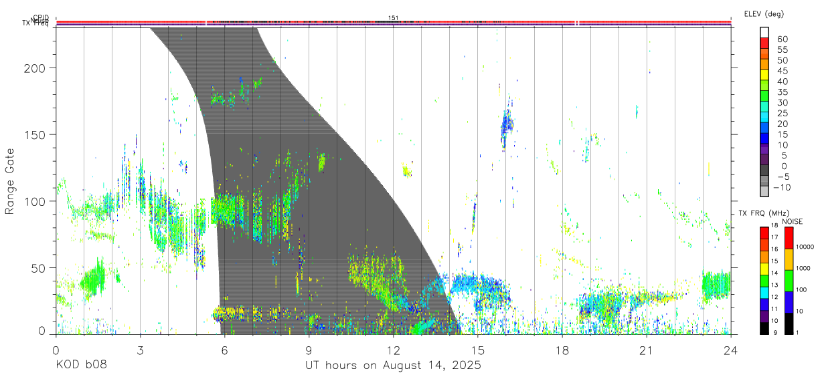Click the white top swatch of ELEV colorbar
The width and height of the screenshot is (822, 379).
(x=764, y=32)
